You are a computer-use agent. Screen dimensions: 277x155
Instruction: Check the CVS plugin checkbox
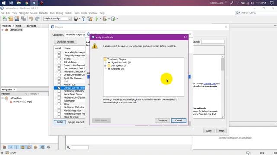pyautogui.click(x=59, y=81)
